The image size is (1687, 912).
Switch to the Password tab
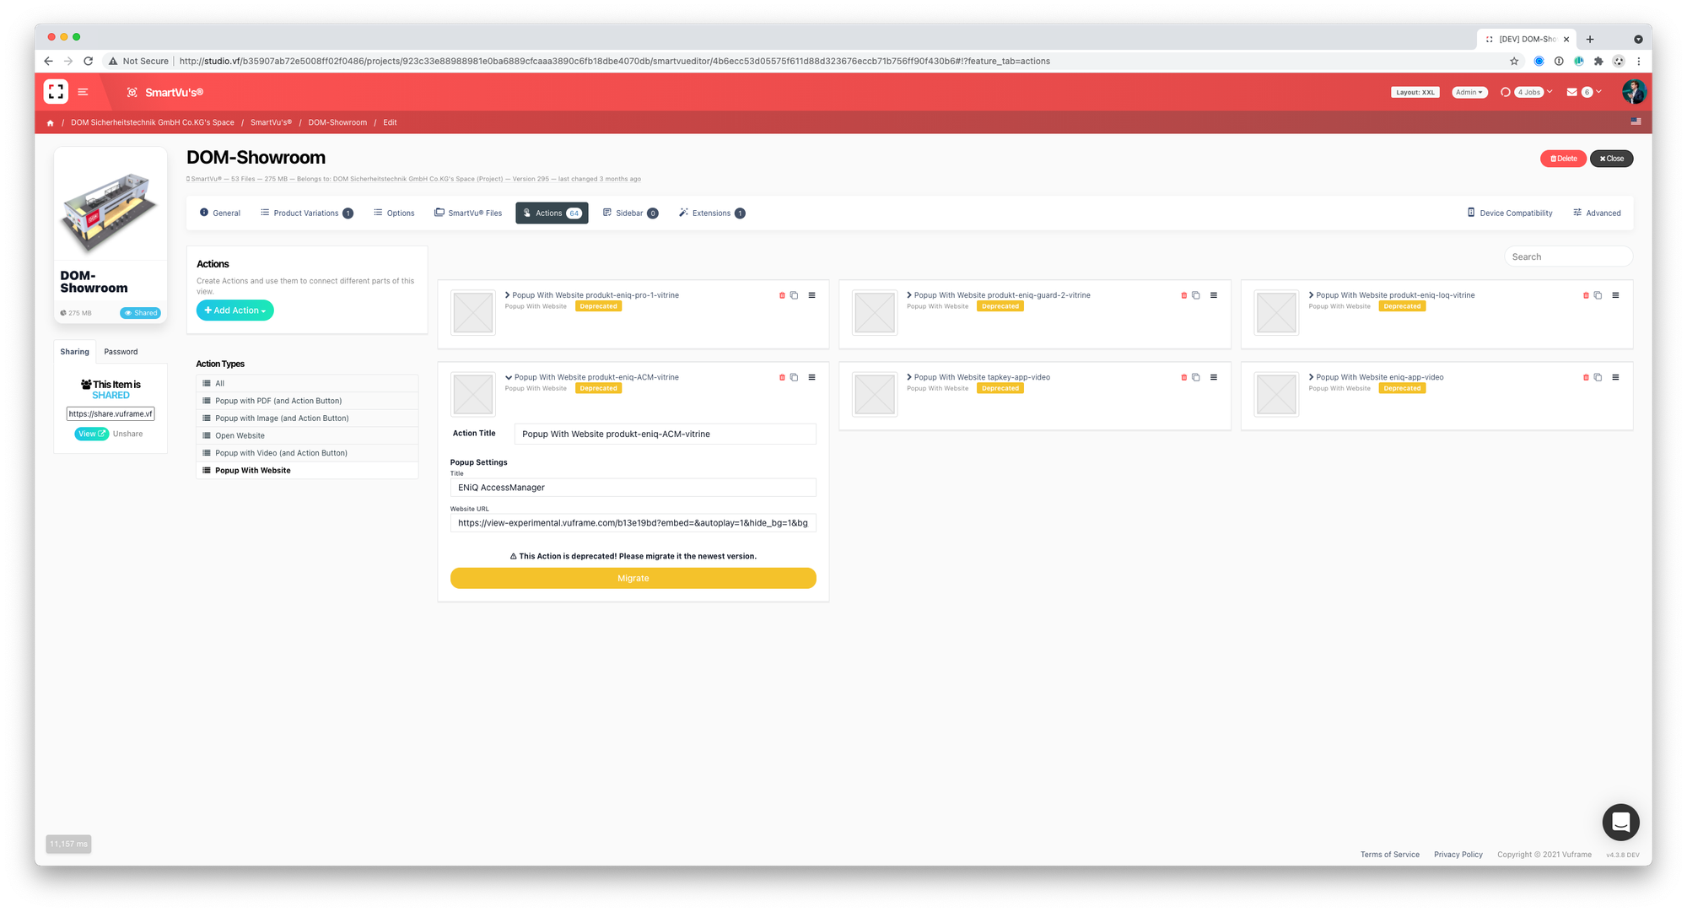121,352
